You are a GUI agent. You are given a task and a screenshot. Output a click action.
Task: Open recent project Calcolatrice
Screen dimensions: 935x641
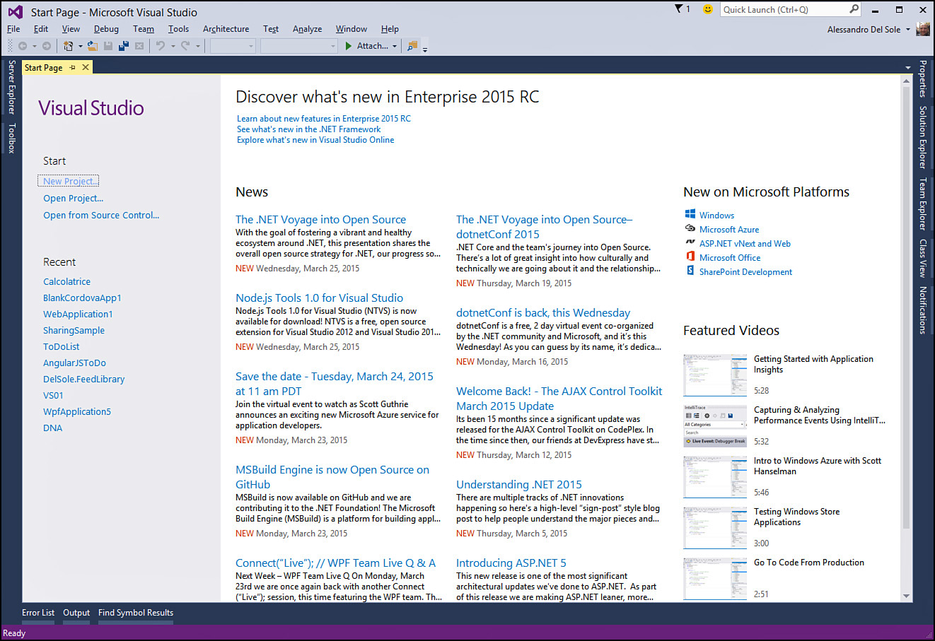click(66, 281)
